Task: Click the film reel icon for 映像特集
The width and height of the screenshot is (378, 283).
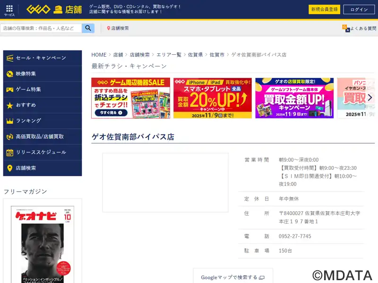Action: coord(9,74)
